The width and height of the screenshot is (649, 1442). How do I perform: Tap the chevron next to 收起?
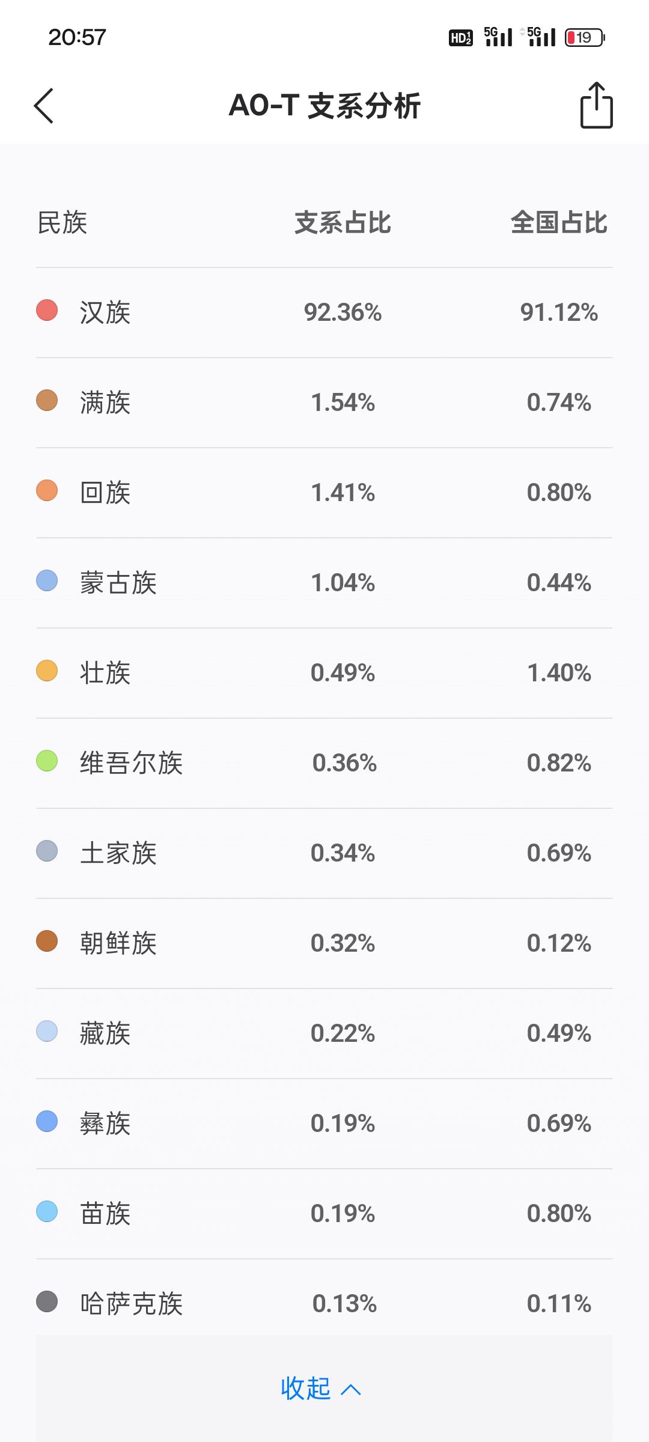pos(351,1389)
